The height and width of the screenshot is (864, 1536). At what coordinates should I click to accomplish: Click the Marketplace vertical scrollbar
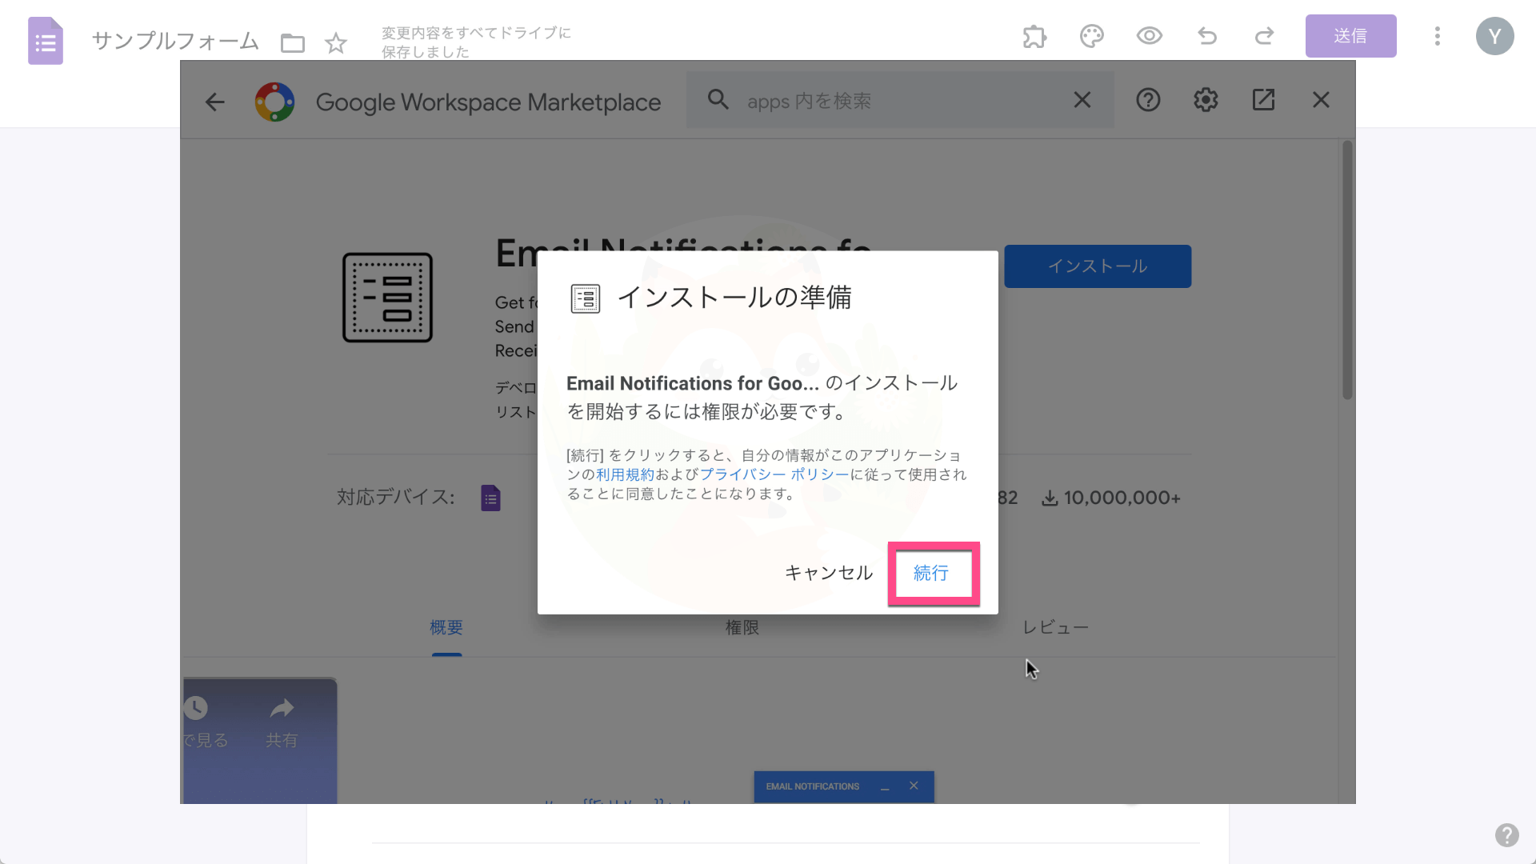click(x=1347, y=270)
